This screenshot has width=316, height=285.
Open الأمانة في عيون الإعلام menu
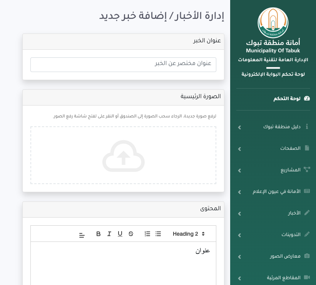click(276, 191)
